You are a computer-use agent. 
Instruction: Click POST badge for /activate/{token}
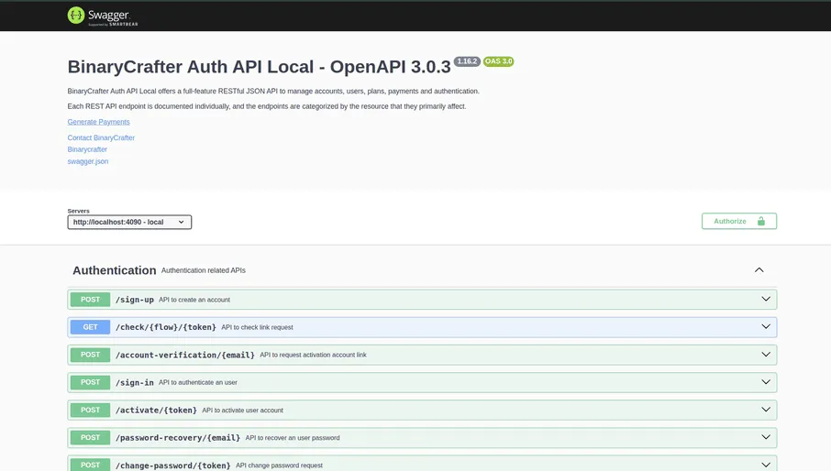[90, 411]
